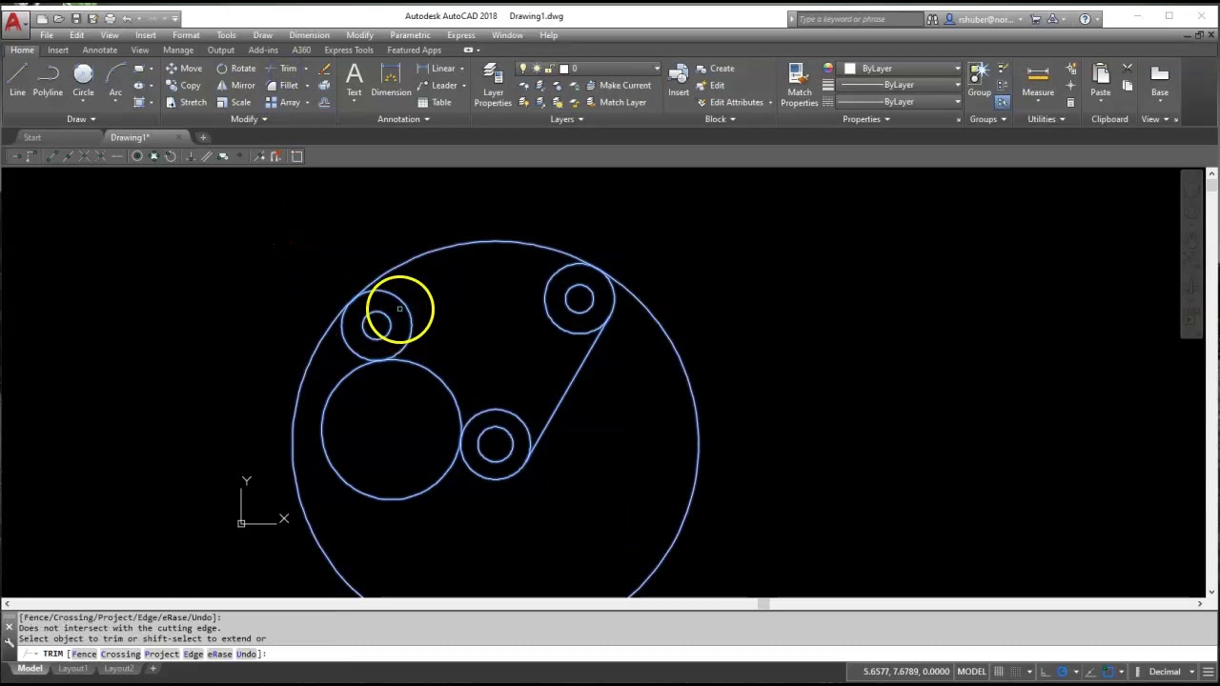The height and width of the screenshot is (686, 1220).
Task: Open the Express menu
Action: coord(460,35)
